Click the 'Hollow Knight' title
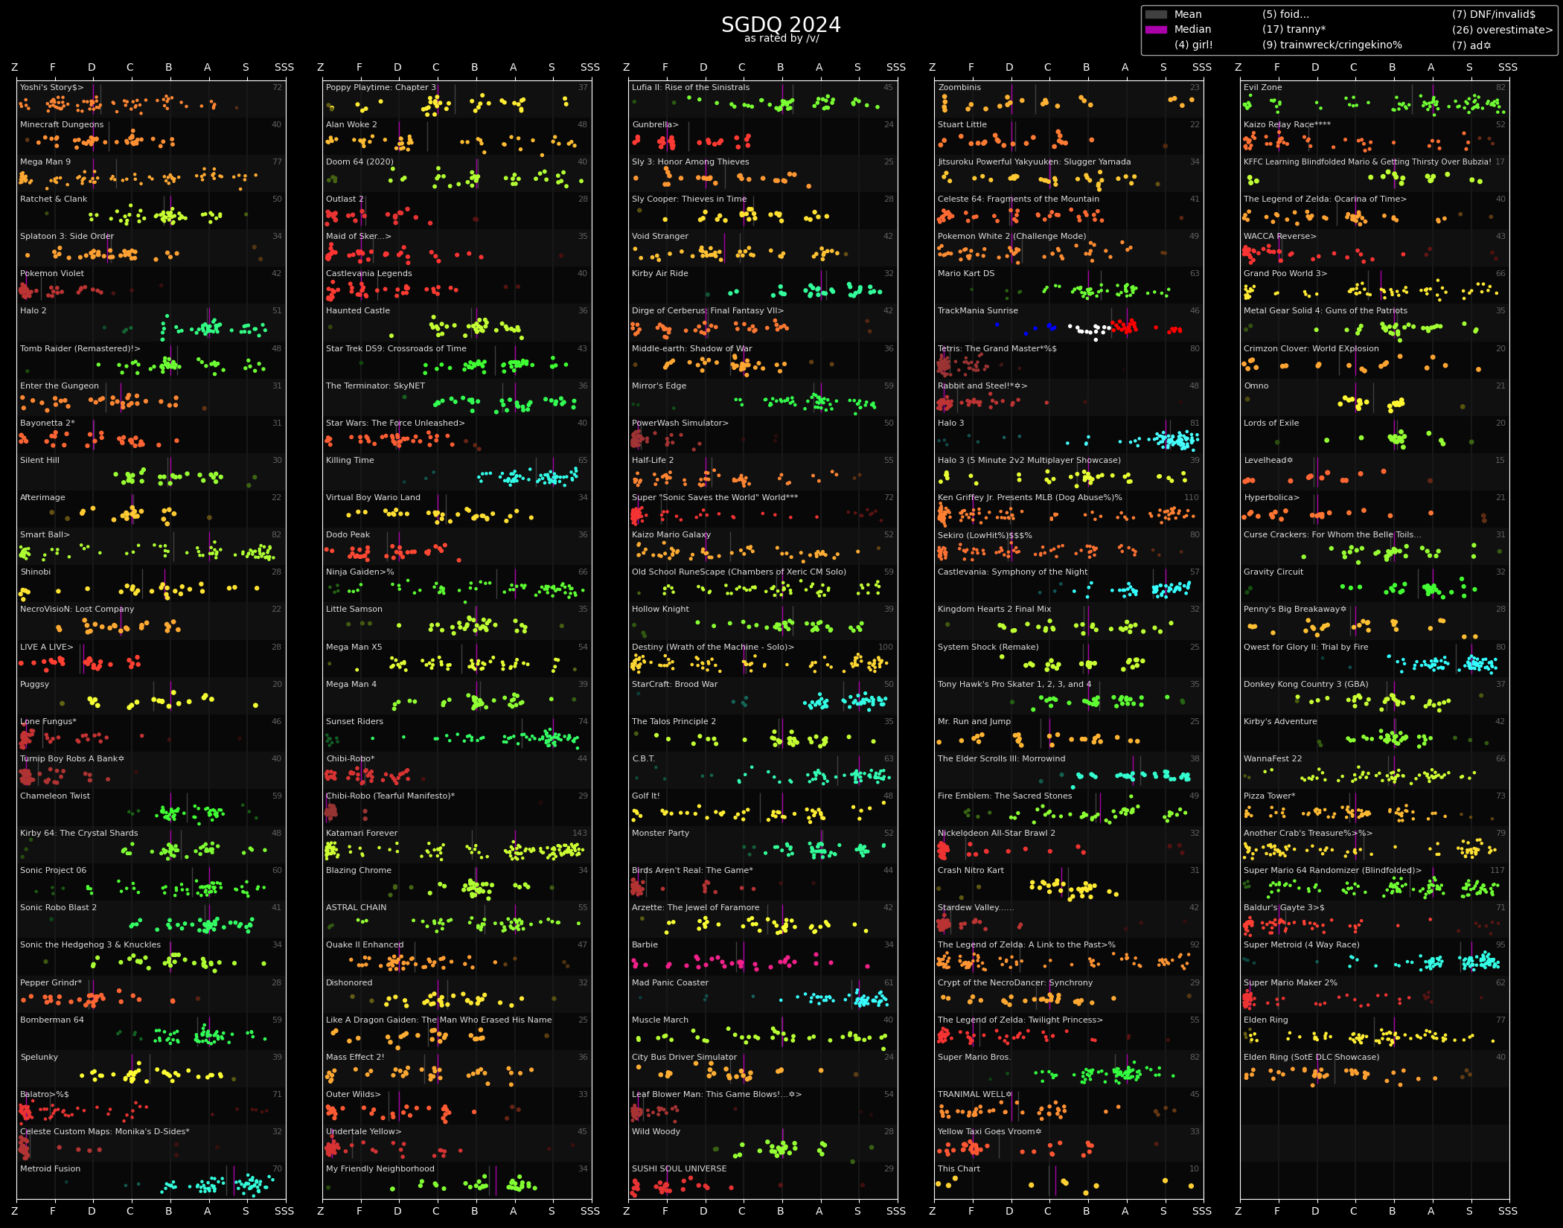Image resolution: width=1563 pixels, height=1228 pixels. click(x=661, y=610)
